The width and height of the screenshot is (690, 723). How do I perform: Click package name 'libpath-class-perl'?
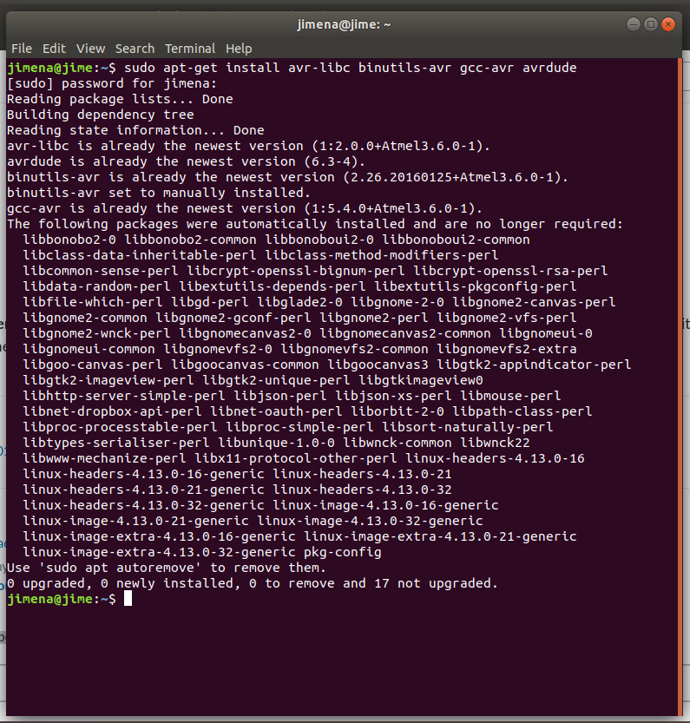tap(522, 411)
